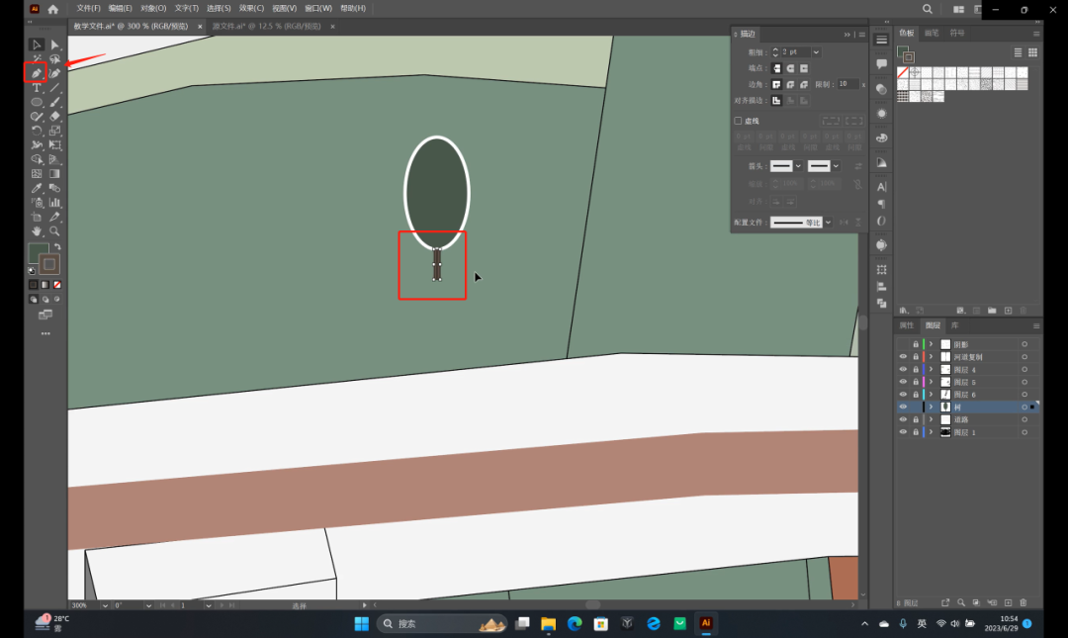1068x638 pixels.
Task: Click the stroke weight value field
Action: click(795, 51)
